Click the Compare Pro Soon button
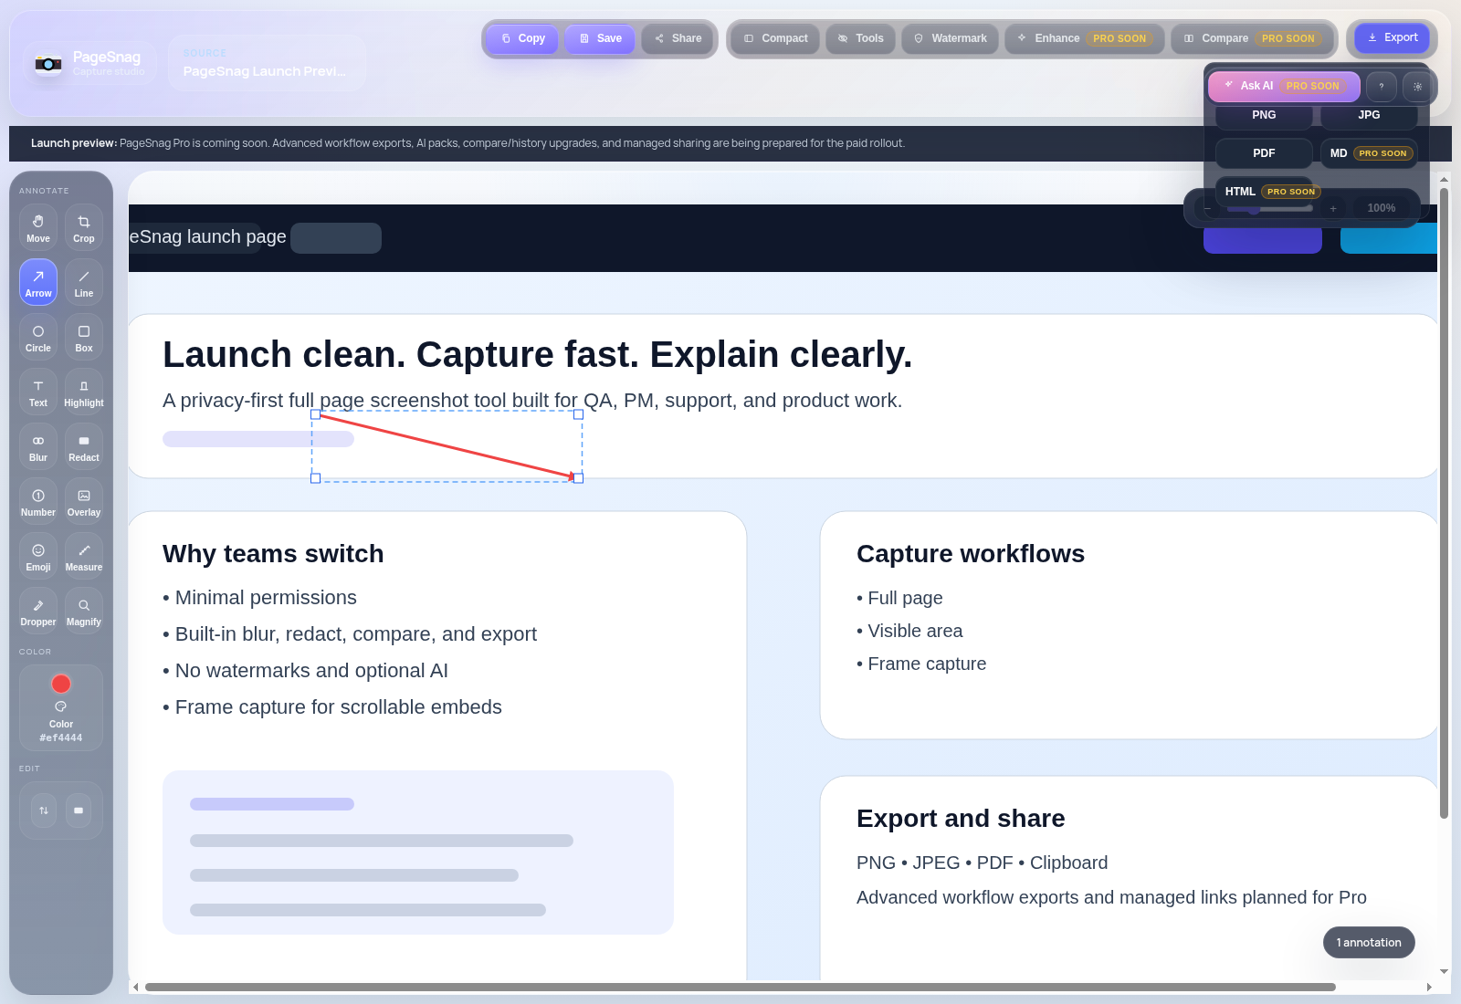This screenshot has height=1004, width=1461. (x=1253, y=38)
